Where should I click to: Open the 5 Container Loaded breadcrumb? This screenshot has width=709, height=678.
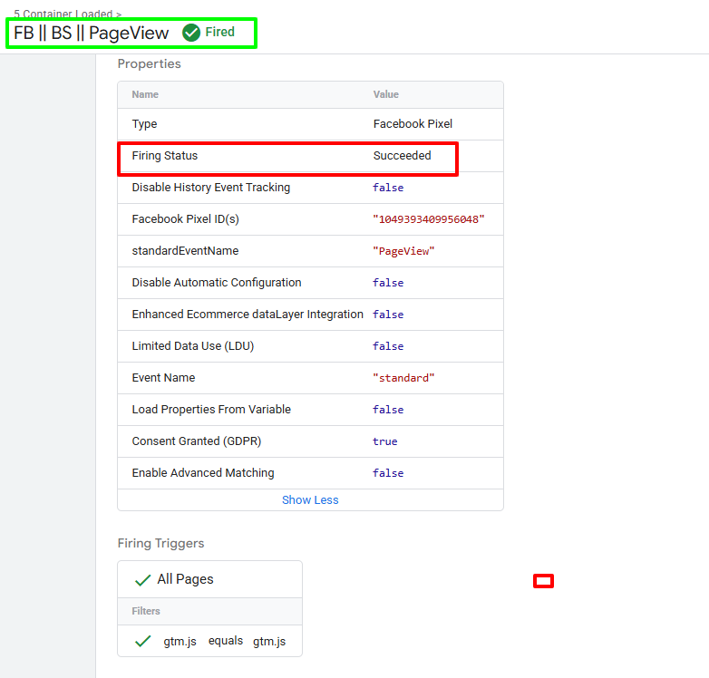(x=67, y=14)
